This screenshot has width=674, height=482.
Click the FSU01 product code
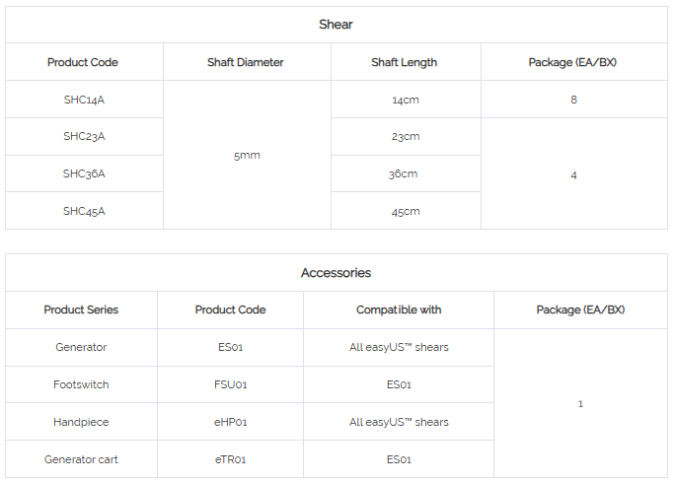click(230, 384)
